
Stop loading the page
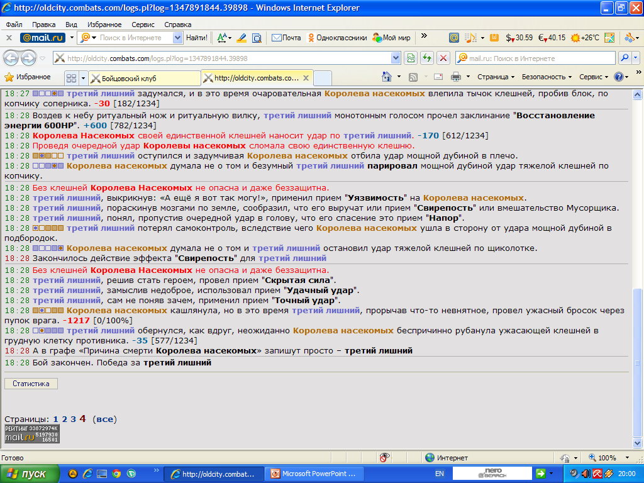tap(443, 58)
